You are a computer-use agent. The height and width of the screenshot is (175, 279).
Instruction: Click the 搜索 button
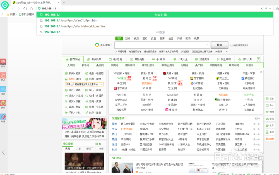(220, 45)
